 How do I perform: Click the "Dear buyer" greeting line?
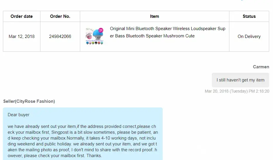(x=18, y=115)
